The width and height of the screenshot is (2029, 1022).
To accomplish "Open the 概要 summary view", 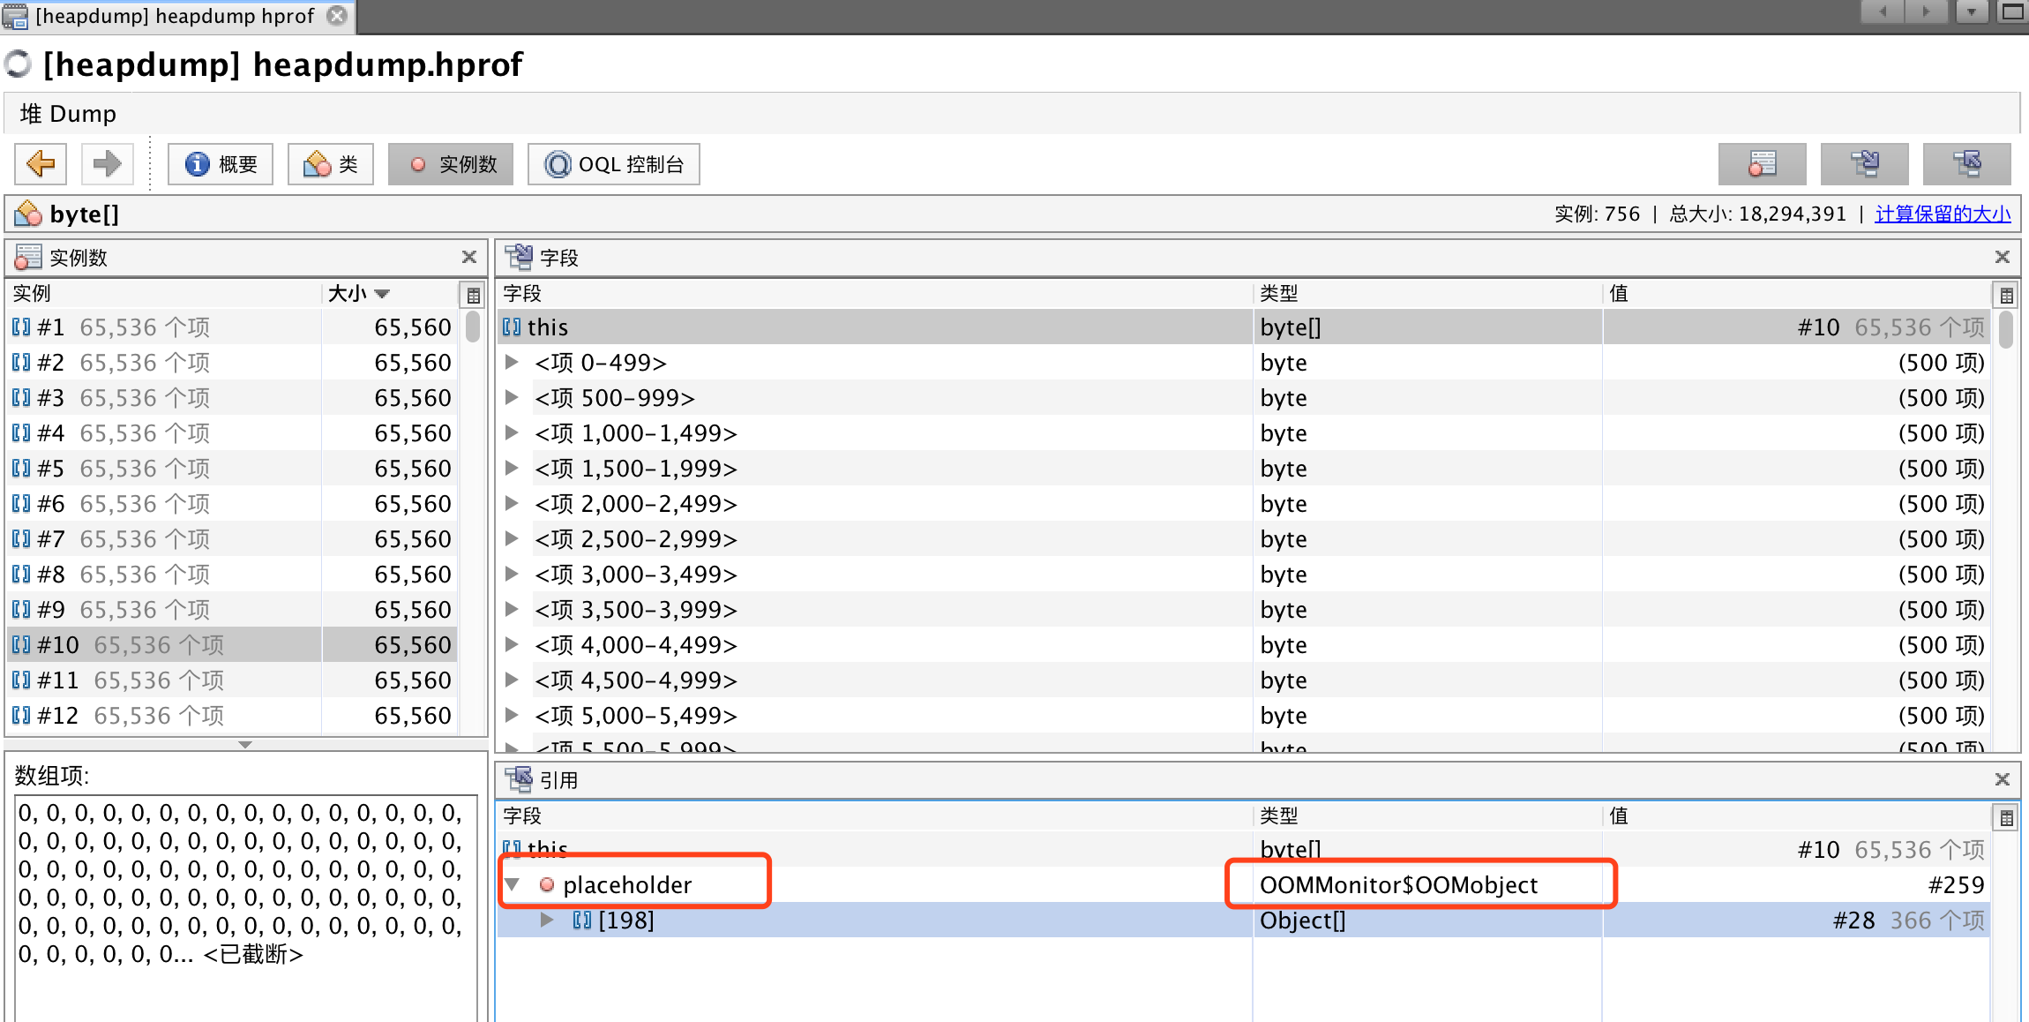I will (221, 164).
